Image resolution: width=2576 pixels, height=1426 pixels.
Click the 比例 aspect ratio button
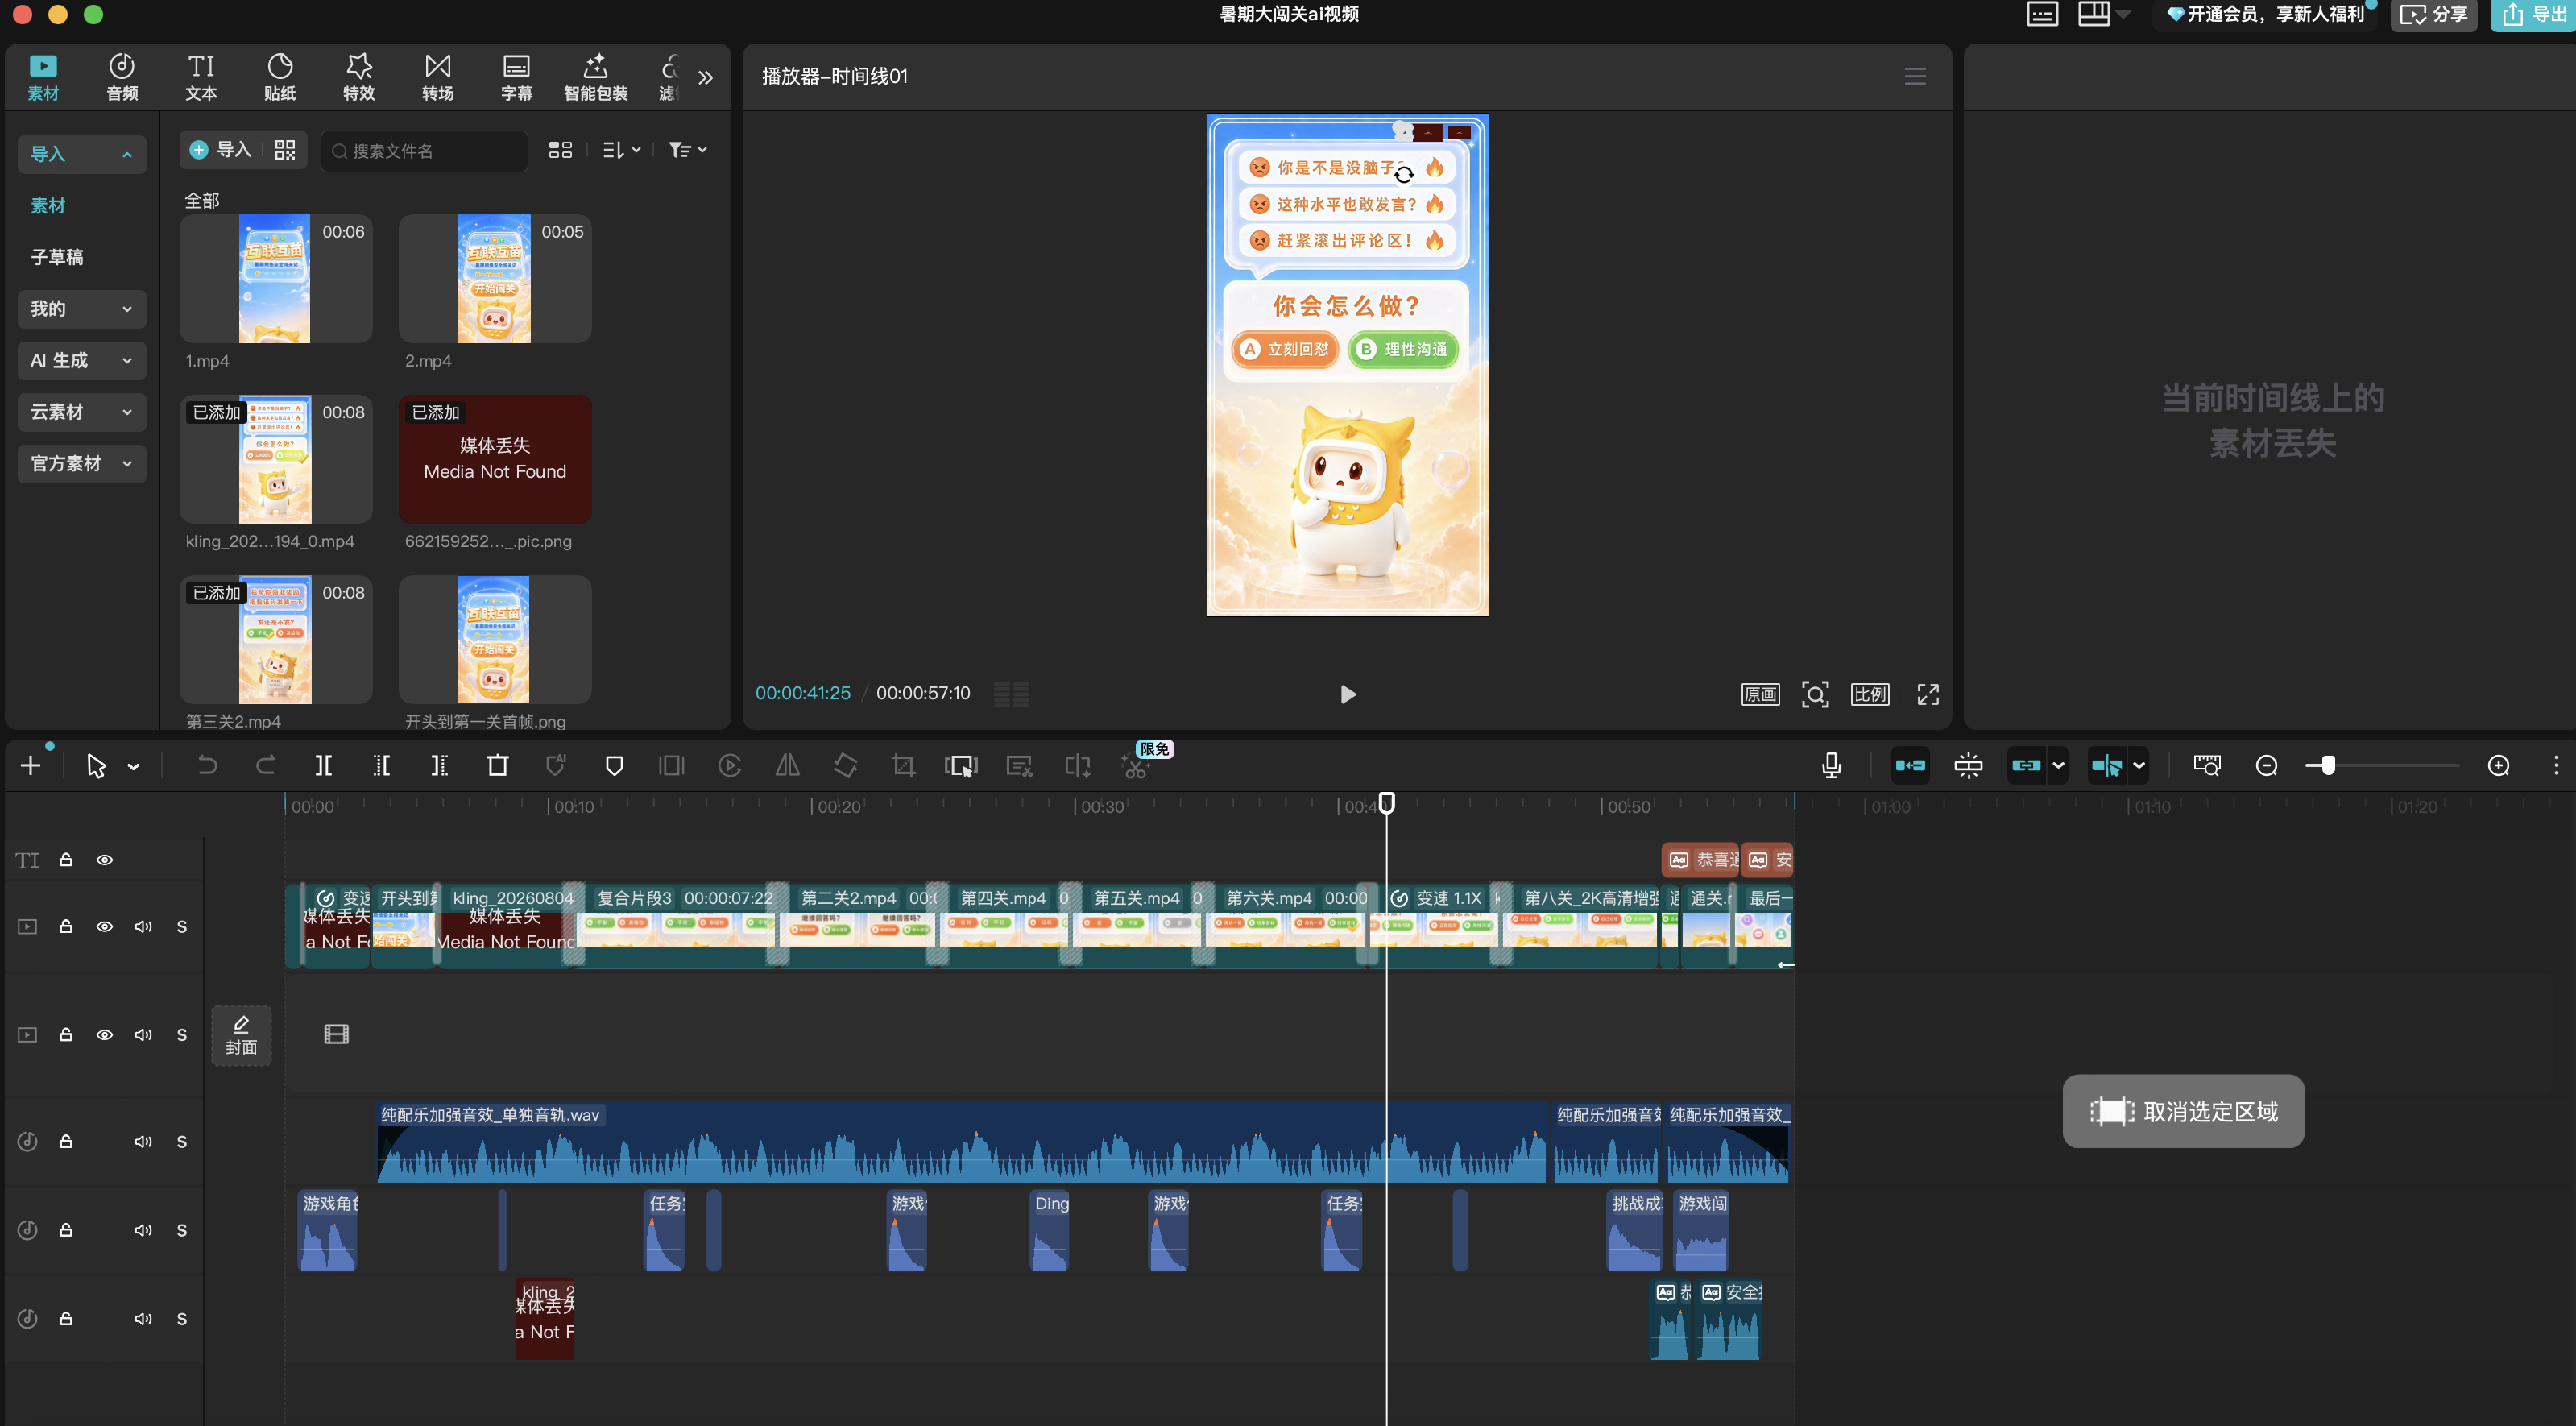pyautogui.click(x=1870, y=694)
